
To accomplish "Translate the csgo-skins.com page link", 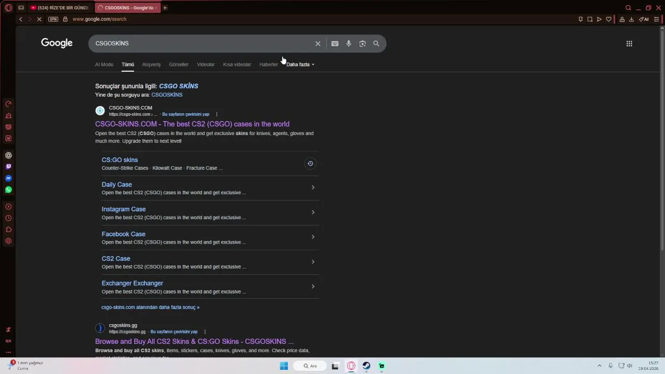I will pos(185,114).
